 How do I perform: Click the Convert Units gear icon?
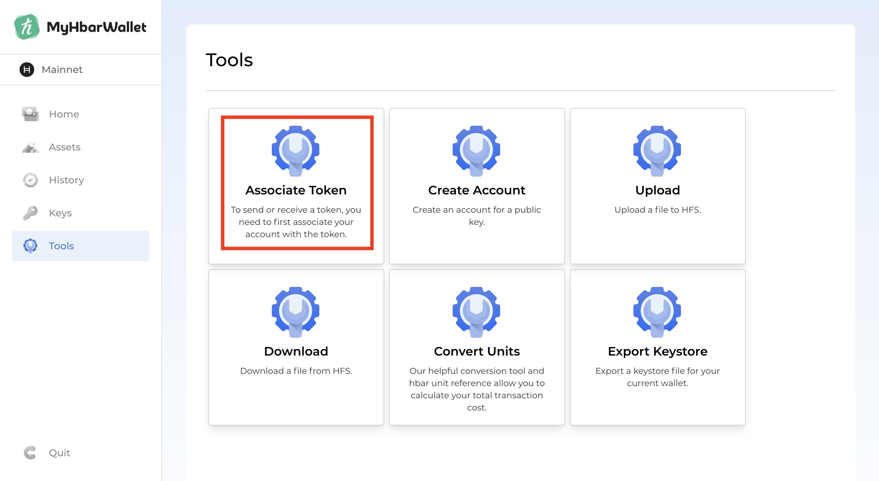coord(476,312)
